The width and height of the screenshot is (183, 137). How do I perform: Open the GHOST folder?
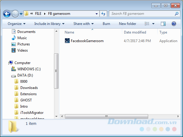click(26, 100)
